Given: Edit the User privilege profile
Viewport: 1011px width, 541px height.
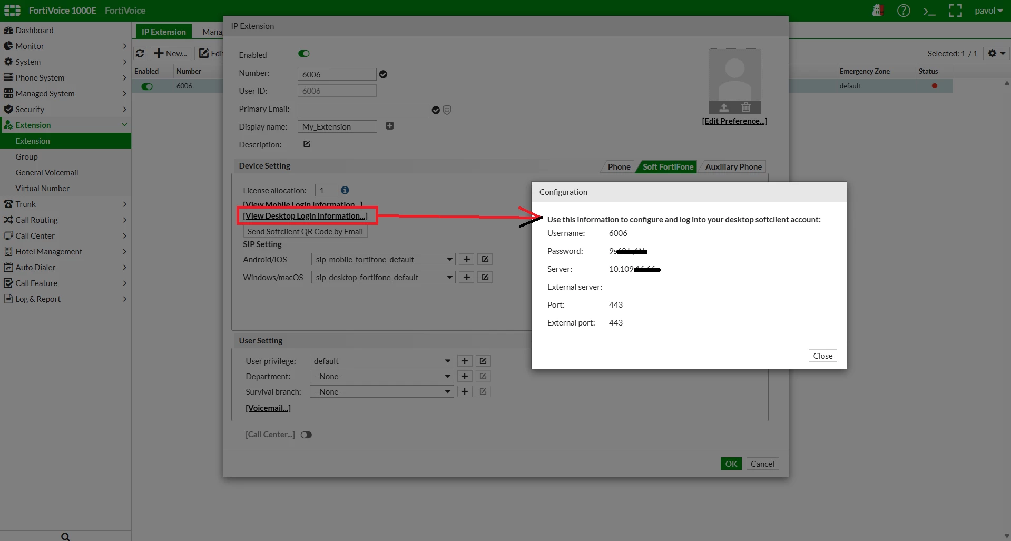Looking at the screenshot, I should 483,361.
